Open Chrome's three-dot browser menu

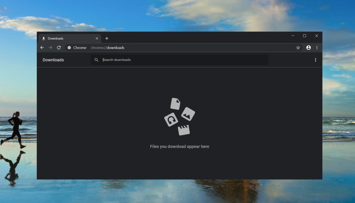tap(317, 48)
